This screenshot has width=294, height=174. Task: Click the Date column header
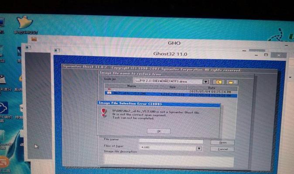pos(212,87)
